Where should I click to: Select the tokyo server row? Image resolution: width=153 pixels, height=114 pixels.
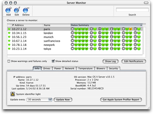(75, 49)
